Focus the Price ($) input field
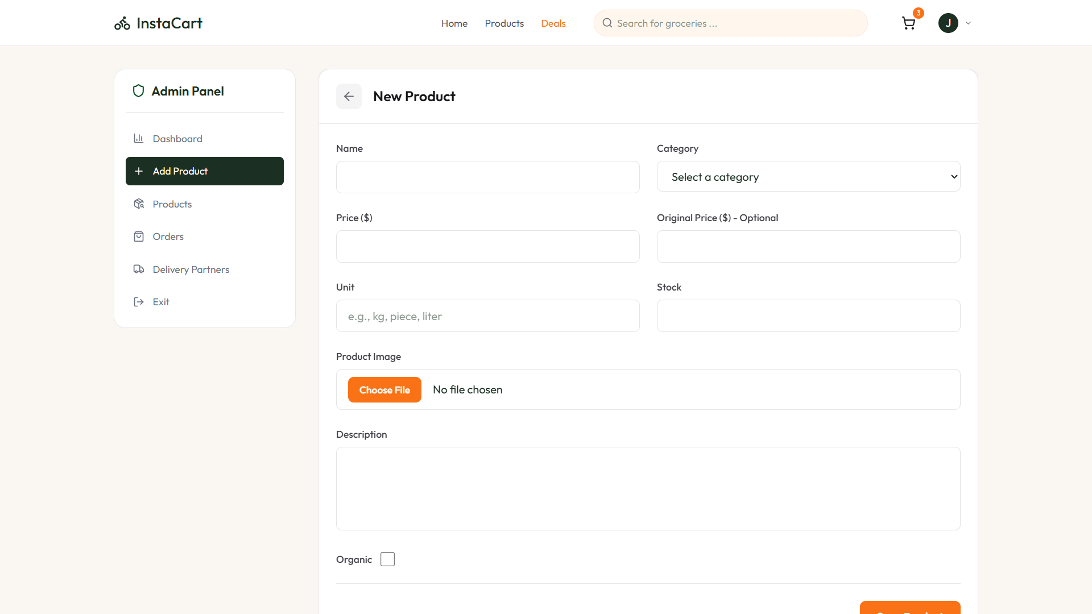Image resolution: width=1092 pixels, height=614 pixels. point(488,246)
